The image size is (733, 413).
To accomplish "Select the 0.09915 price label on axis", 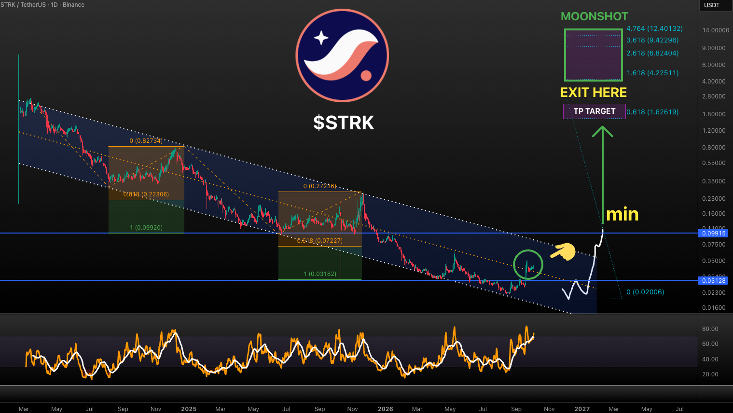I will tap(714, 234).
